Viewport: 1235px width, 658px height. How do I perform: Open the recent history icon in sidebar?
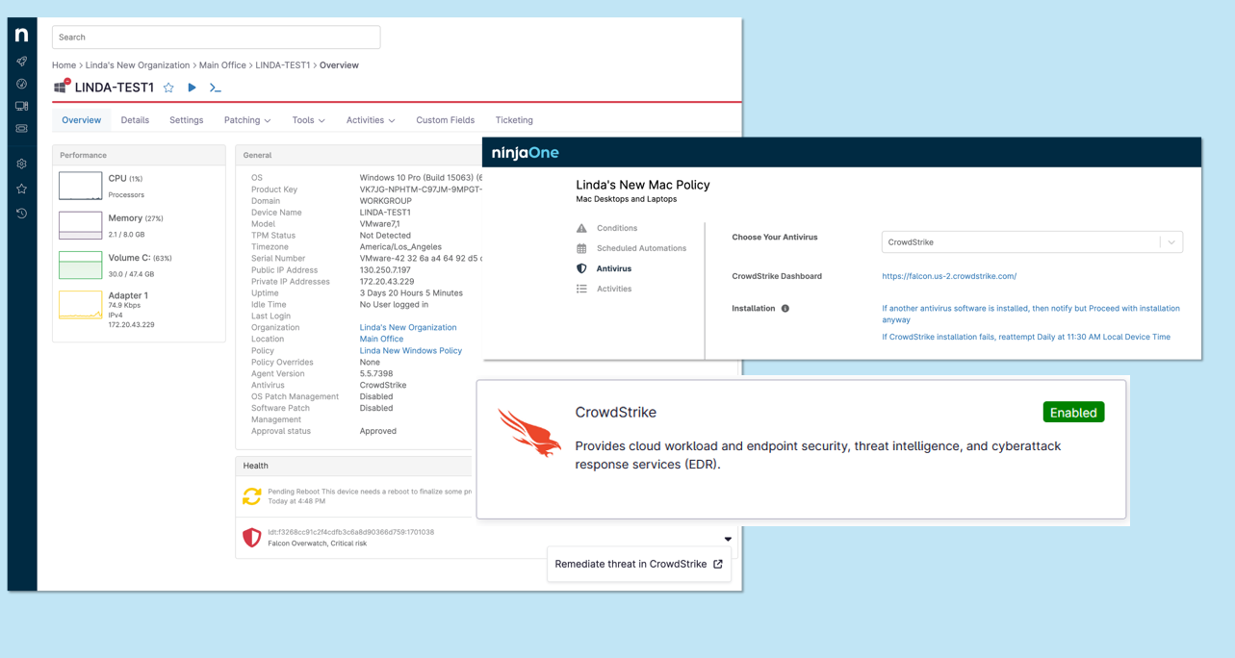(x=21, y=213)
